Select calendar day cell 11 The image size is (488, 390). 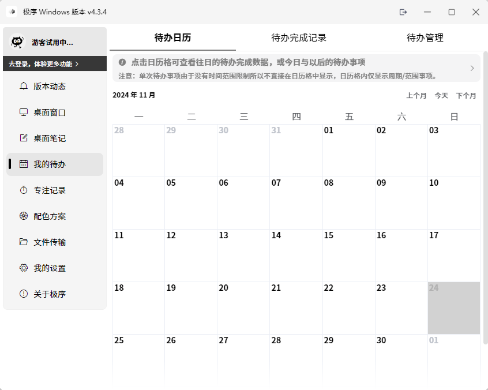pyautogui.click(x=138, y=256)
